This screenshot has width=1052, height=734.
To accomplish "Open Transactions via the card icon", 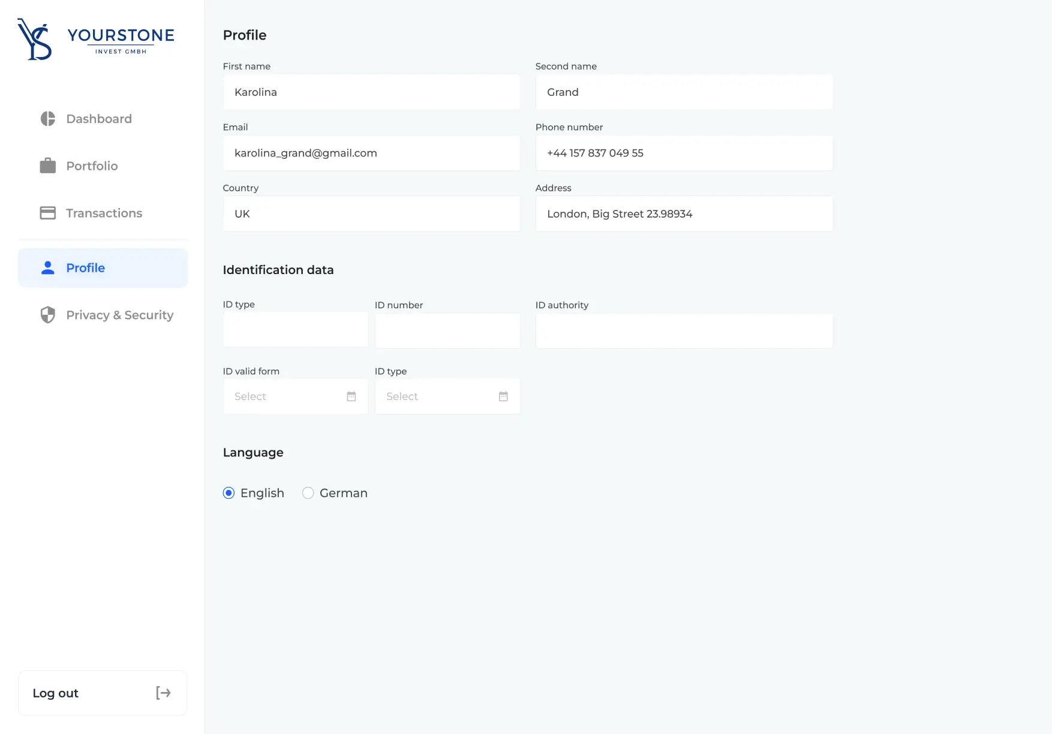I will point(47,212).
